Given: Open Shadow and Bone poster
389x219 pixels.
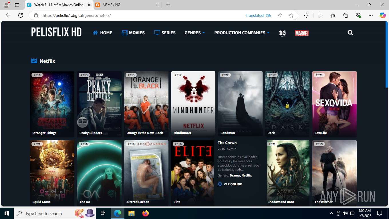Looking at the screenshot, I should 288,173.
